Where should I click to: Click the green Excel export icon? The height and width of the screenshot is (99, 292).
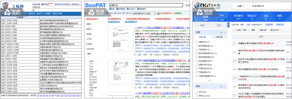click(158, 13)
